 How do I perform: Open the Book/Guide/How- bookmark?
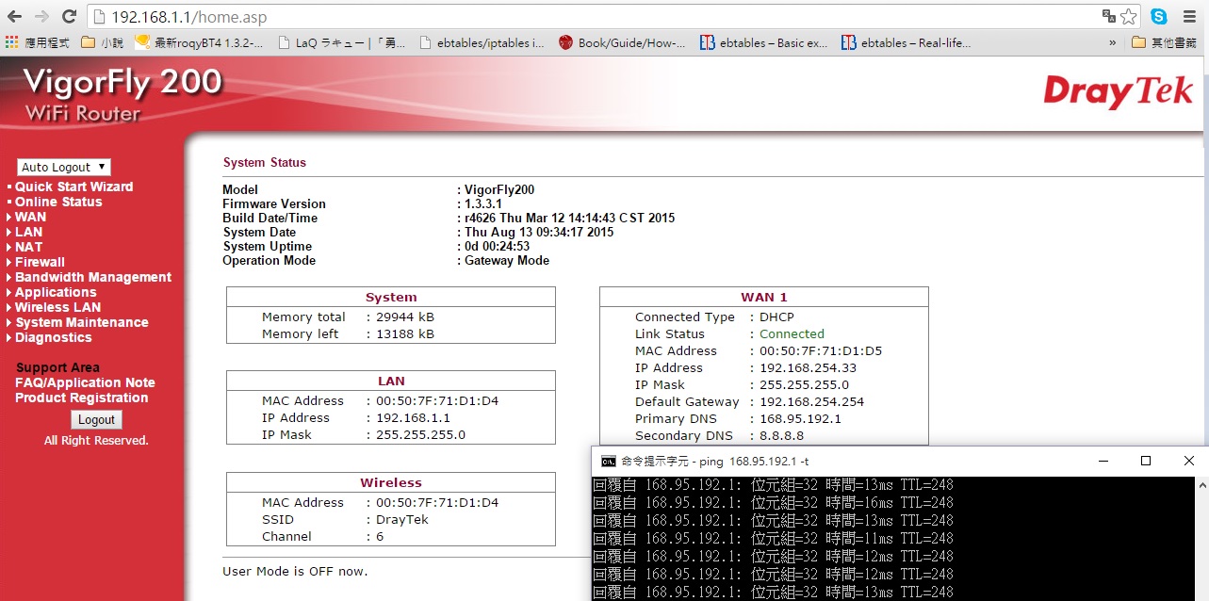(622, 42)
